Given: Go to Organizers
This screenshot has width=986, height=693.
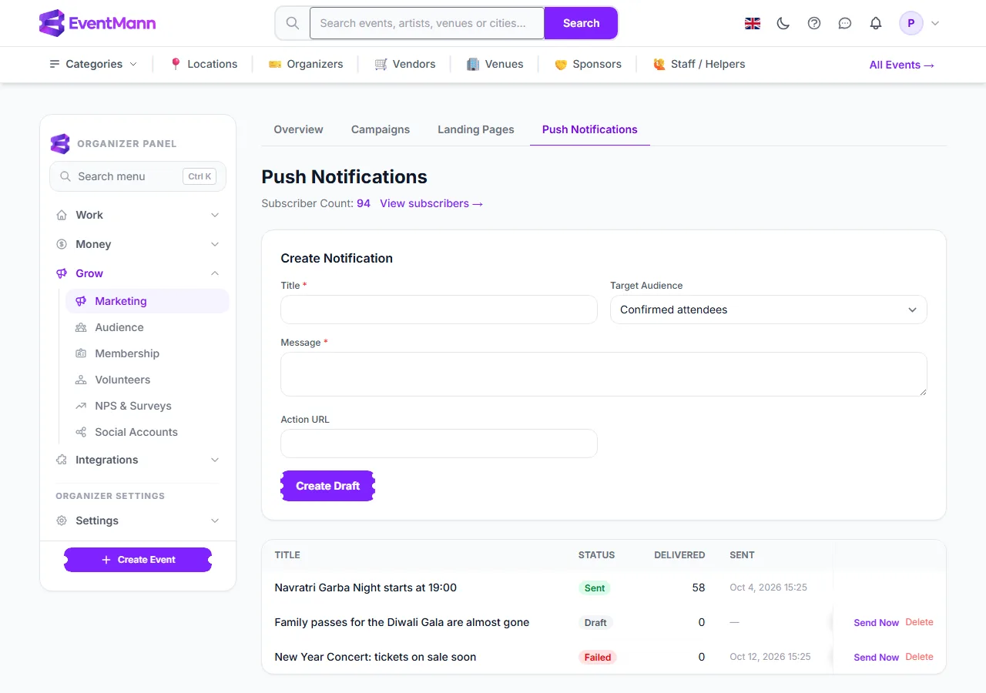Looking at the screenshot, I should (x=306, y=64).
